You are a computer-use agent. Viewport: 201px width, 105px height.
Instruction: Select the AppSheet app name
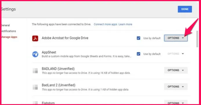coord(49,52)
